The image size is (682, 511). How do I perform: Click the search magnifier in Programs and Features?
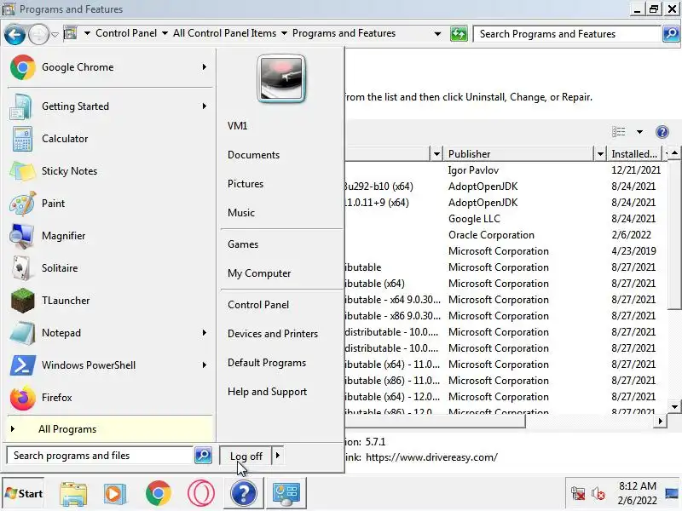(671, 33)
